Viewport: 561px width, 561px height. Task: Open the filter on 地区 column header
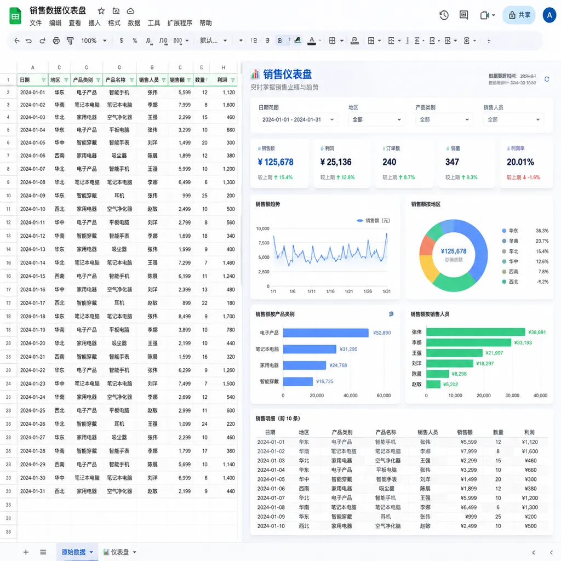66,80
